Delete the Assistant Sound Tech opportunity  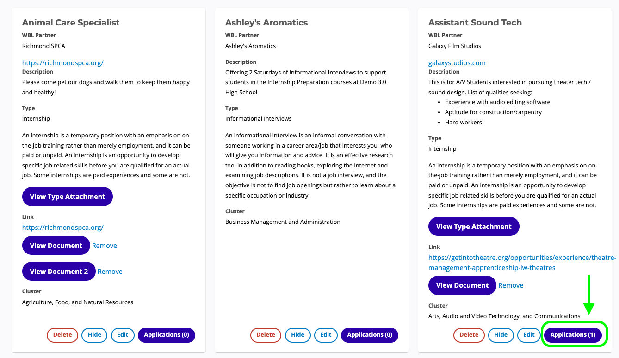pyautogui.click(x=469, y=335)
